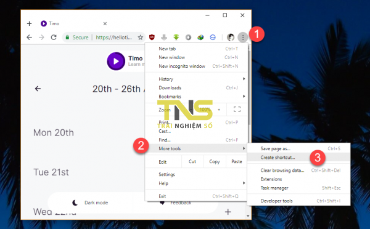
Task: Click Cut in the Edit row
Action: click(192, 162)
